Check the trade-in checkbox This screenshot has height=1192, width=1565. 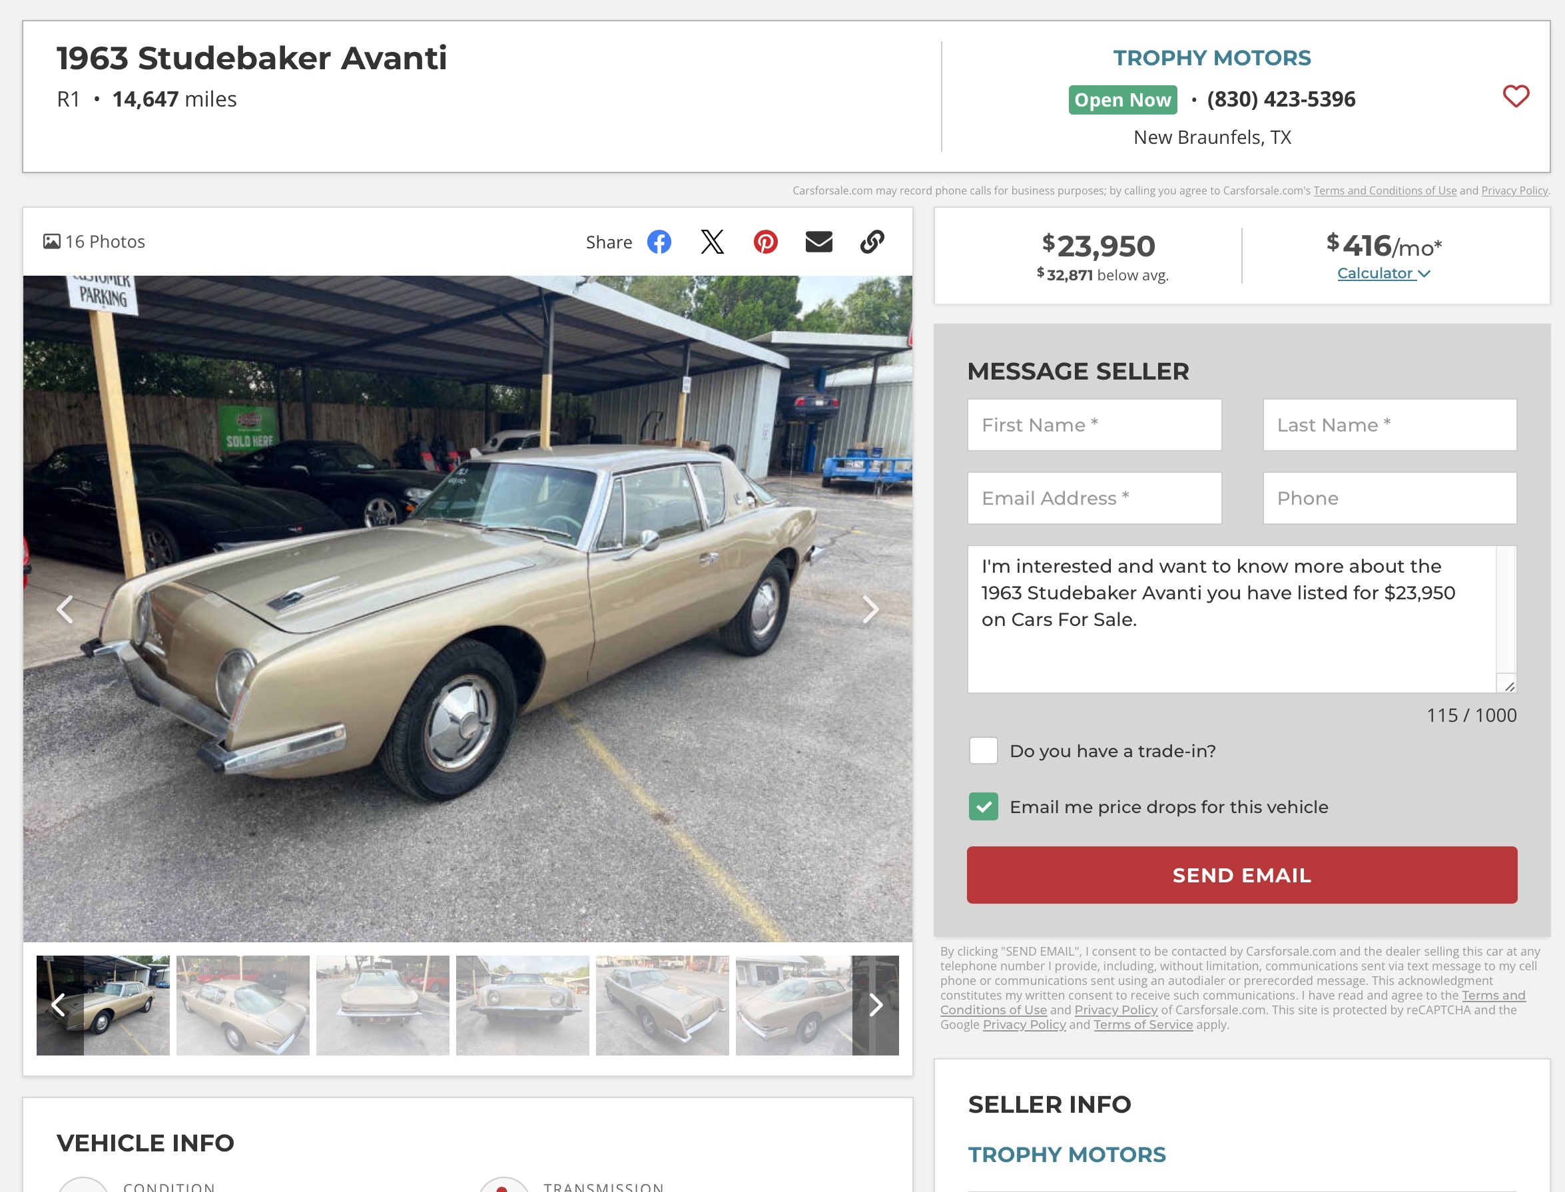983,750
